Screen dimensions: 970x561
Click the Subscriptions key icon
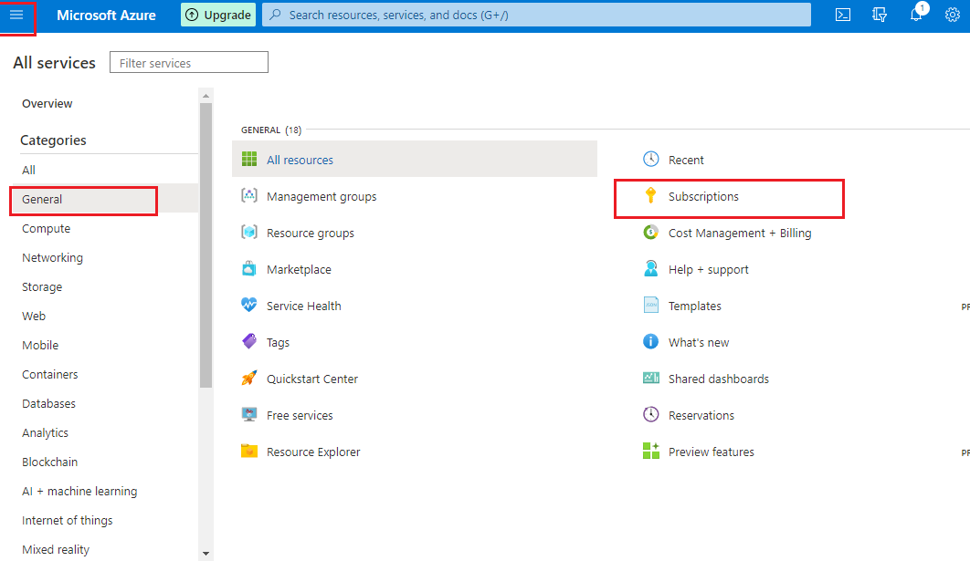pos(650,196)
